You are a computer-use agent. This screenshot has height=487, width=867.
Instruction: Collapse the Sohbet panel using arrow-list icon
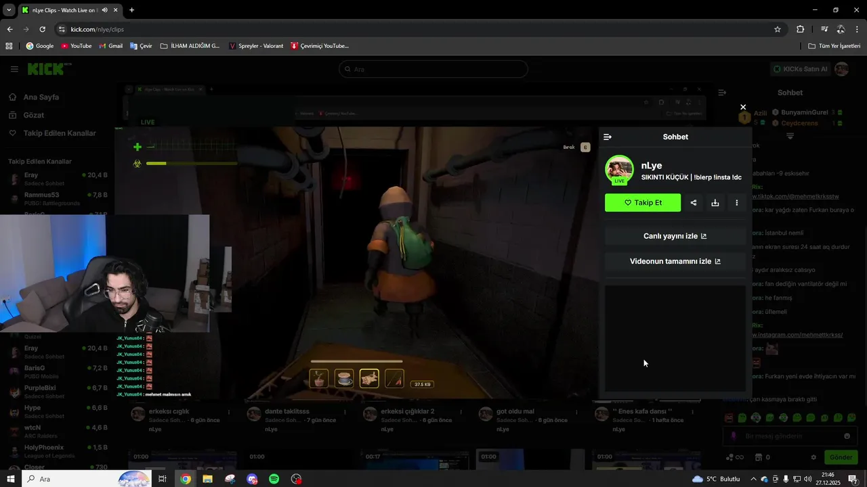608,137
